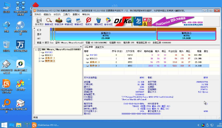
Task: Select MSR(1) in the disk tree
Action: pos(49,55)
